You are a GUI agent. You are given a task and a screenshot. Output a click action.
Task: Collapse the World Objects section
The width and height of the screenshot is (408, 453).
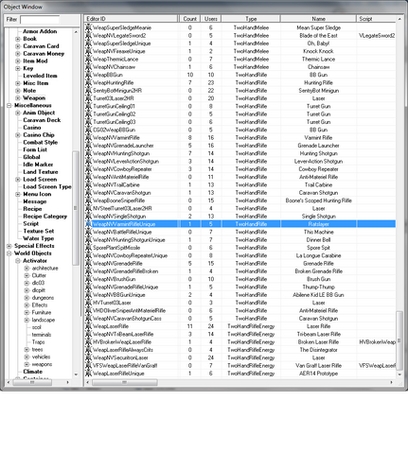[x=9, y=253]
